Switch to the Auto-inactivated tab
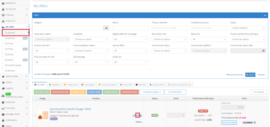Screen dimensions: 270x127 [107, 85]
